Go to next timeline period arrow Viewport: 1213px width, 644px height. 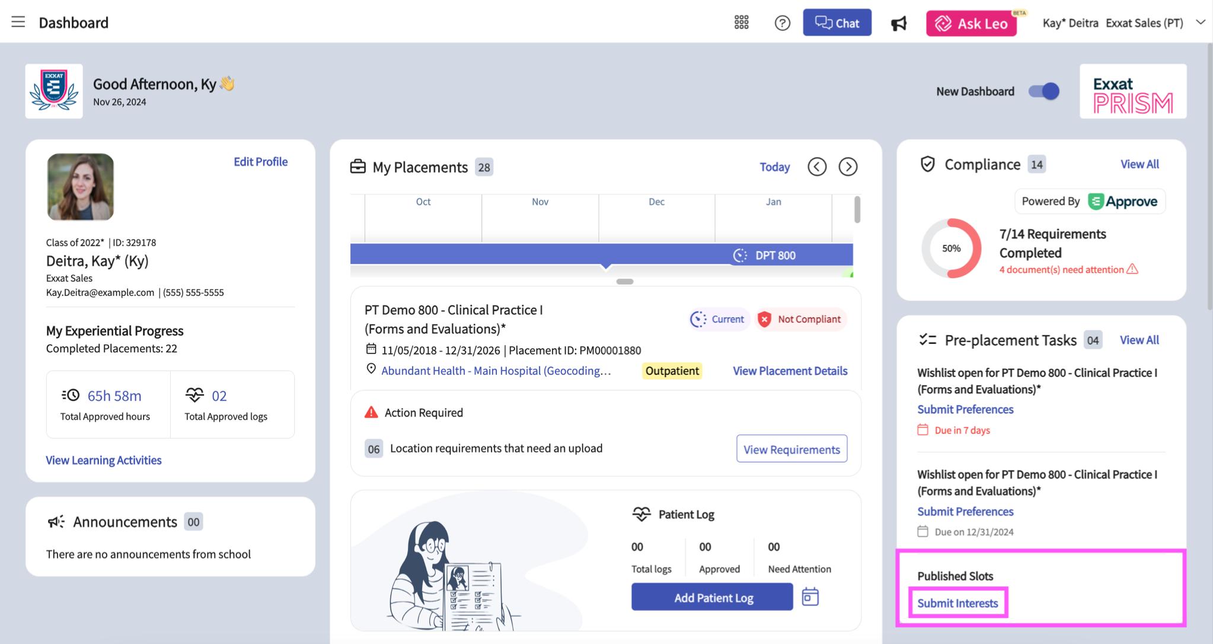848,167
